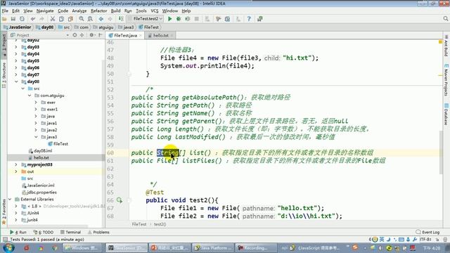Click the Paste toolbar icon
450x253 pixels.
coord(70,19)
